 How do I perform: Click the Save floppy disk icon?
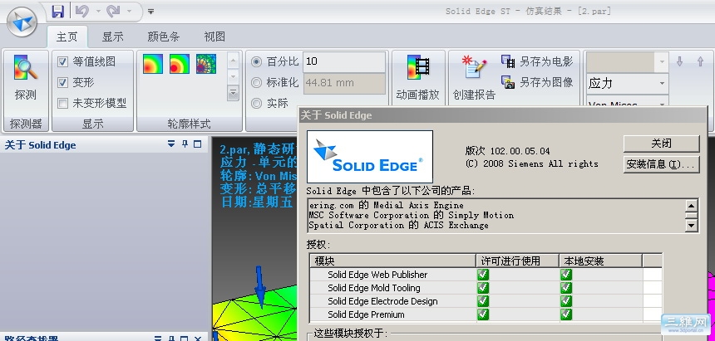coord(58,12)
